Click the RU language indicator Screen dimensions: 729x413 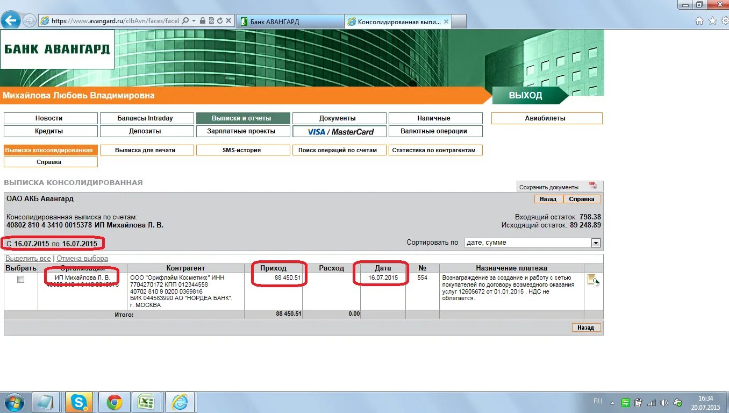598,401
